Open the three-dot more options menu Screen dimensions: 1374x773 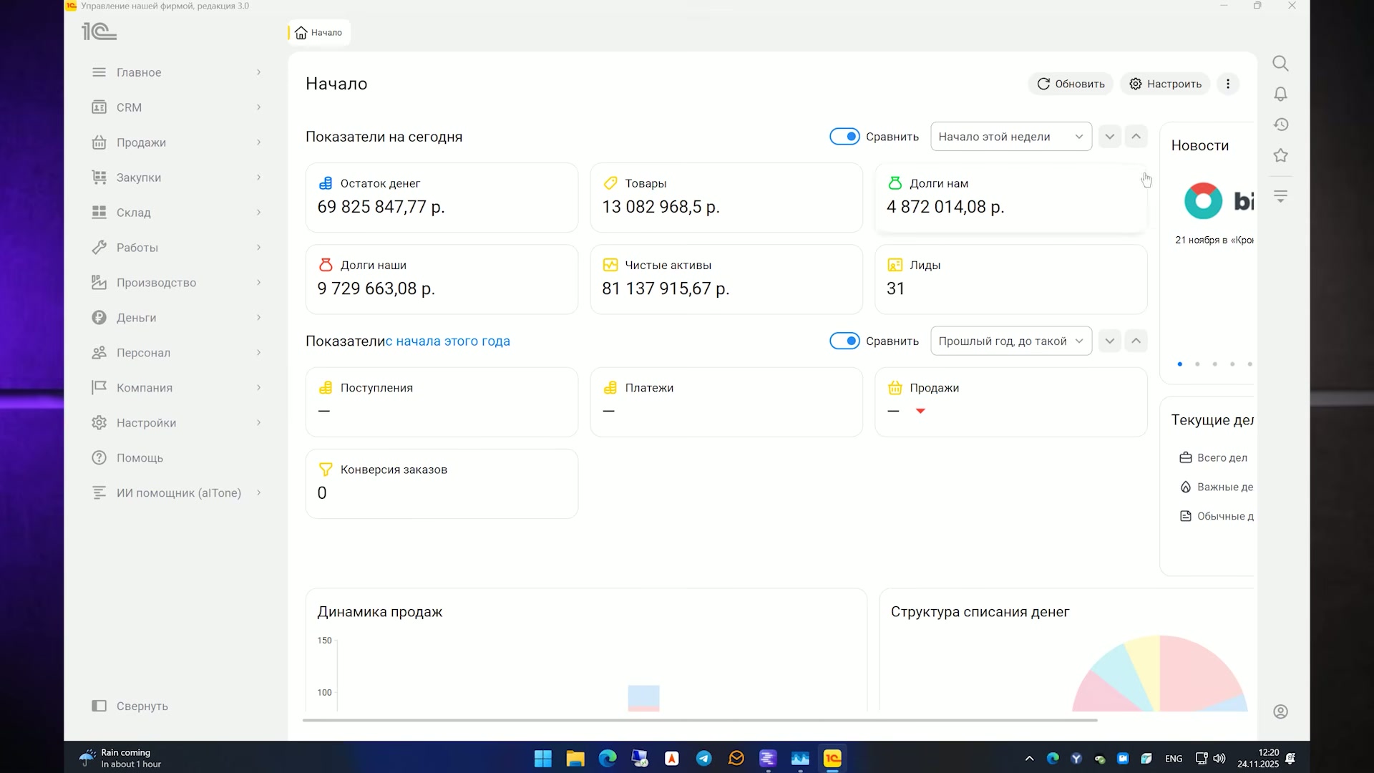point(1228,84)
